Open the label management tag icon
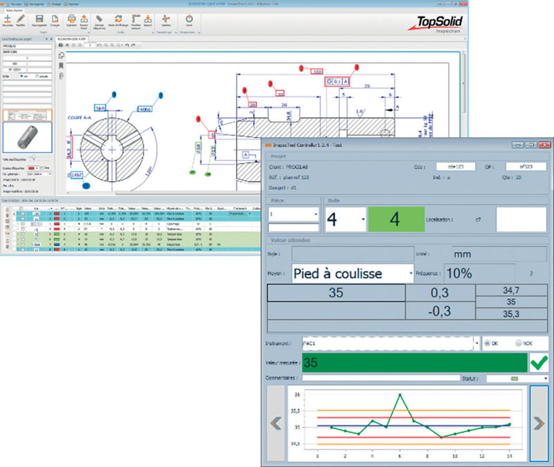Image resolution: width=554 pixels, height=467 pixels. point(99,19)
